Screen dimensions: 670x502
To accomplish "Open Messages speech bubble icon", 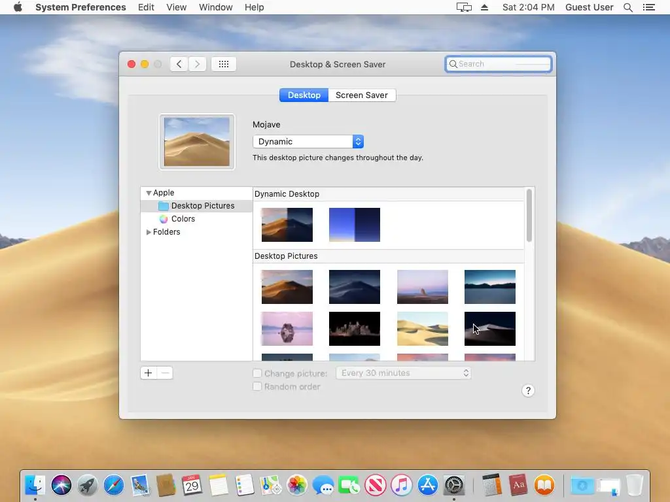I will click(x=323, y=486).
